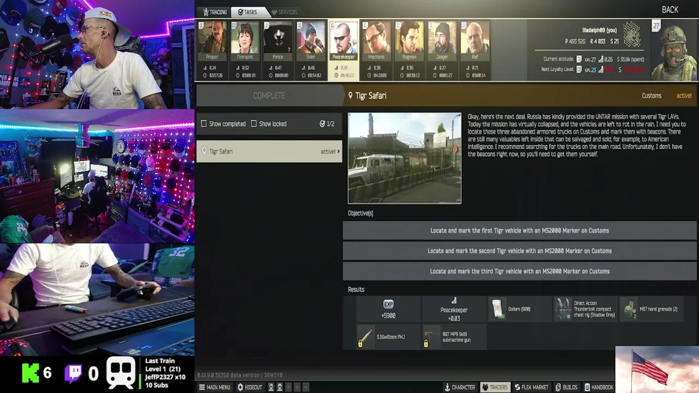Click the 'illadelph09 (you)' player name
This screenshot has height=393, width=699.
[599, 31]
